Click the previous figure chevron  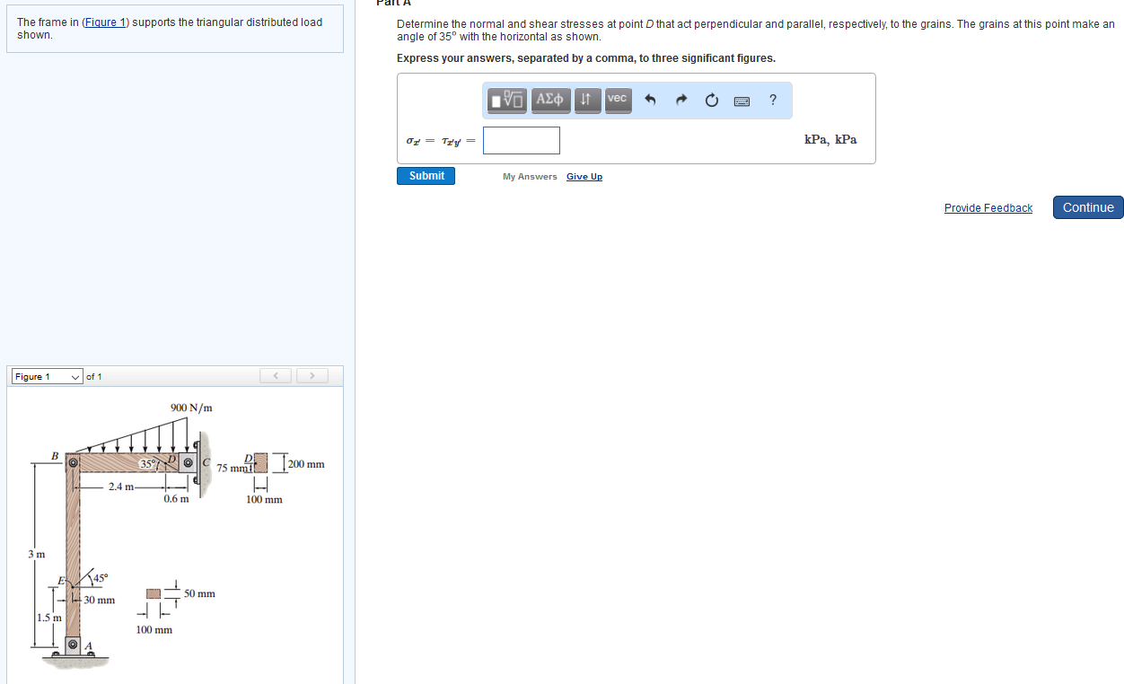(276, 375)
